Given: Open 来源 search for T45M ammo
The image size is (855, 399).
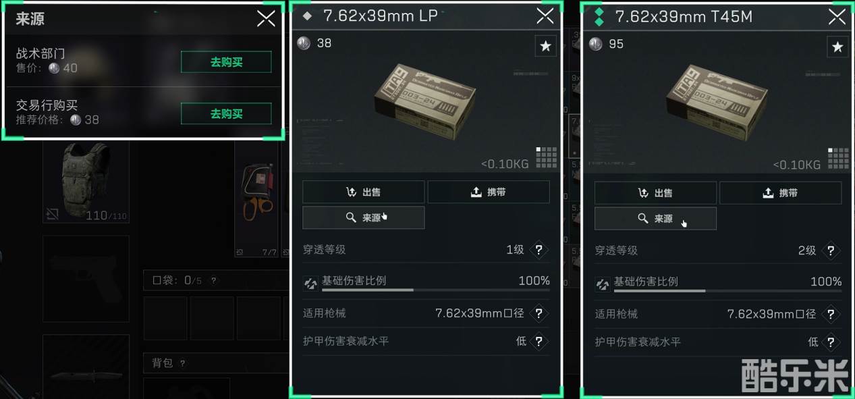Looking at the screenshot, I should click(x=655, y=219).
